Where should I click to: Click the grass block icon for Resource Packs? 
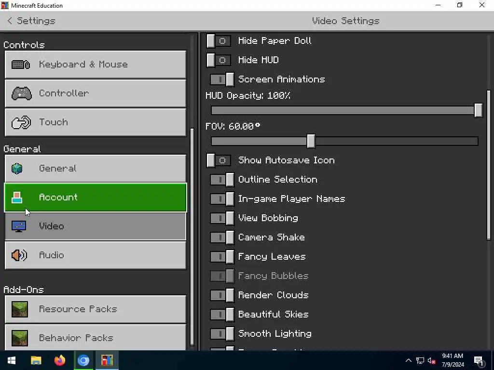(19, 309)
